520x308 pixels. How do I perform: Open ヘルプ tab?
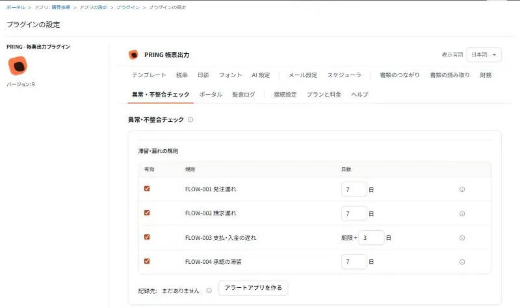point(359,95)
